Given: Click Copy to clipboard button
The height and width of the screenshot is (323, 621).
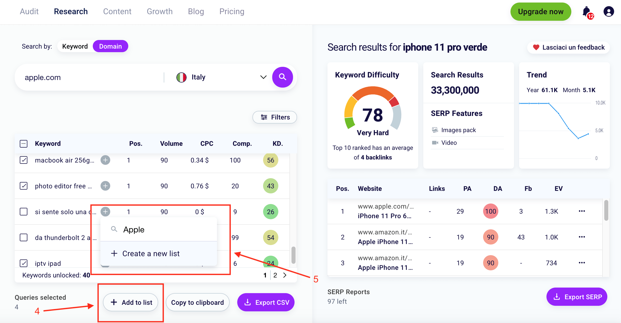Looking at the screenshot, I should pyautogui.click(x=197, y=302).
